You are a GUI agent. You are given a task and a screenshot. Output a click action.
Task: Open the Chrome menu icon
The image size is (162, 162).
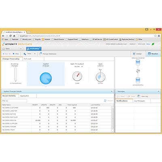(x=159, y=36)
